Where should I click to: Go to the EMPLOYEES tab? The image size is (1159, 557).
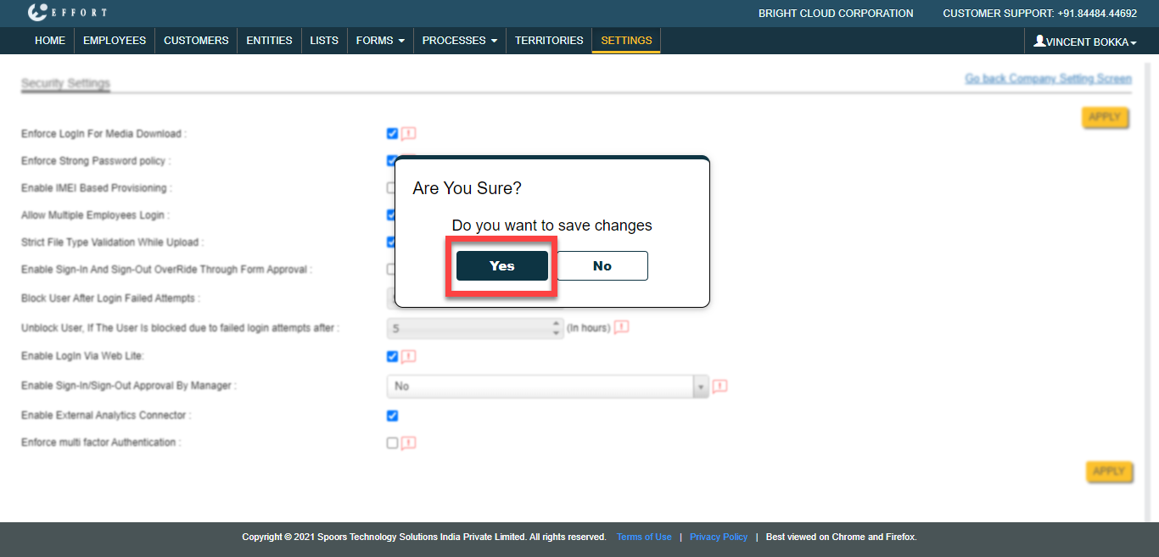(115, 41)
